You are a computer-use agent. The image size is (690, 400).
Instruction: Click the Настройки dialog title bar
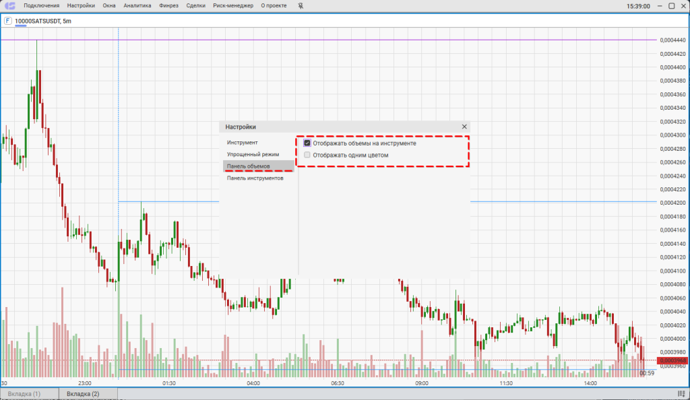pyautogui.click(x=344, y=127)
